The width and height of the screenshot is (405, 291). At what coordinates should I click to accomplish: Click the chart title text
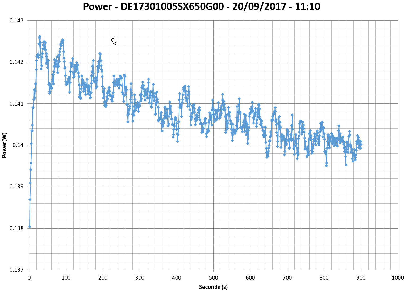(202, 6)
